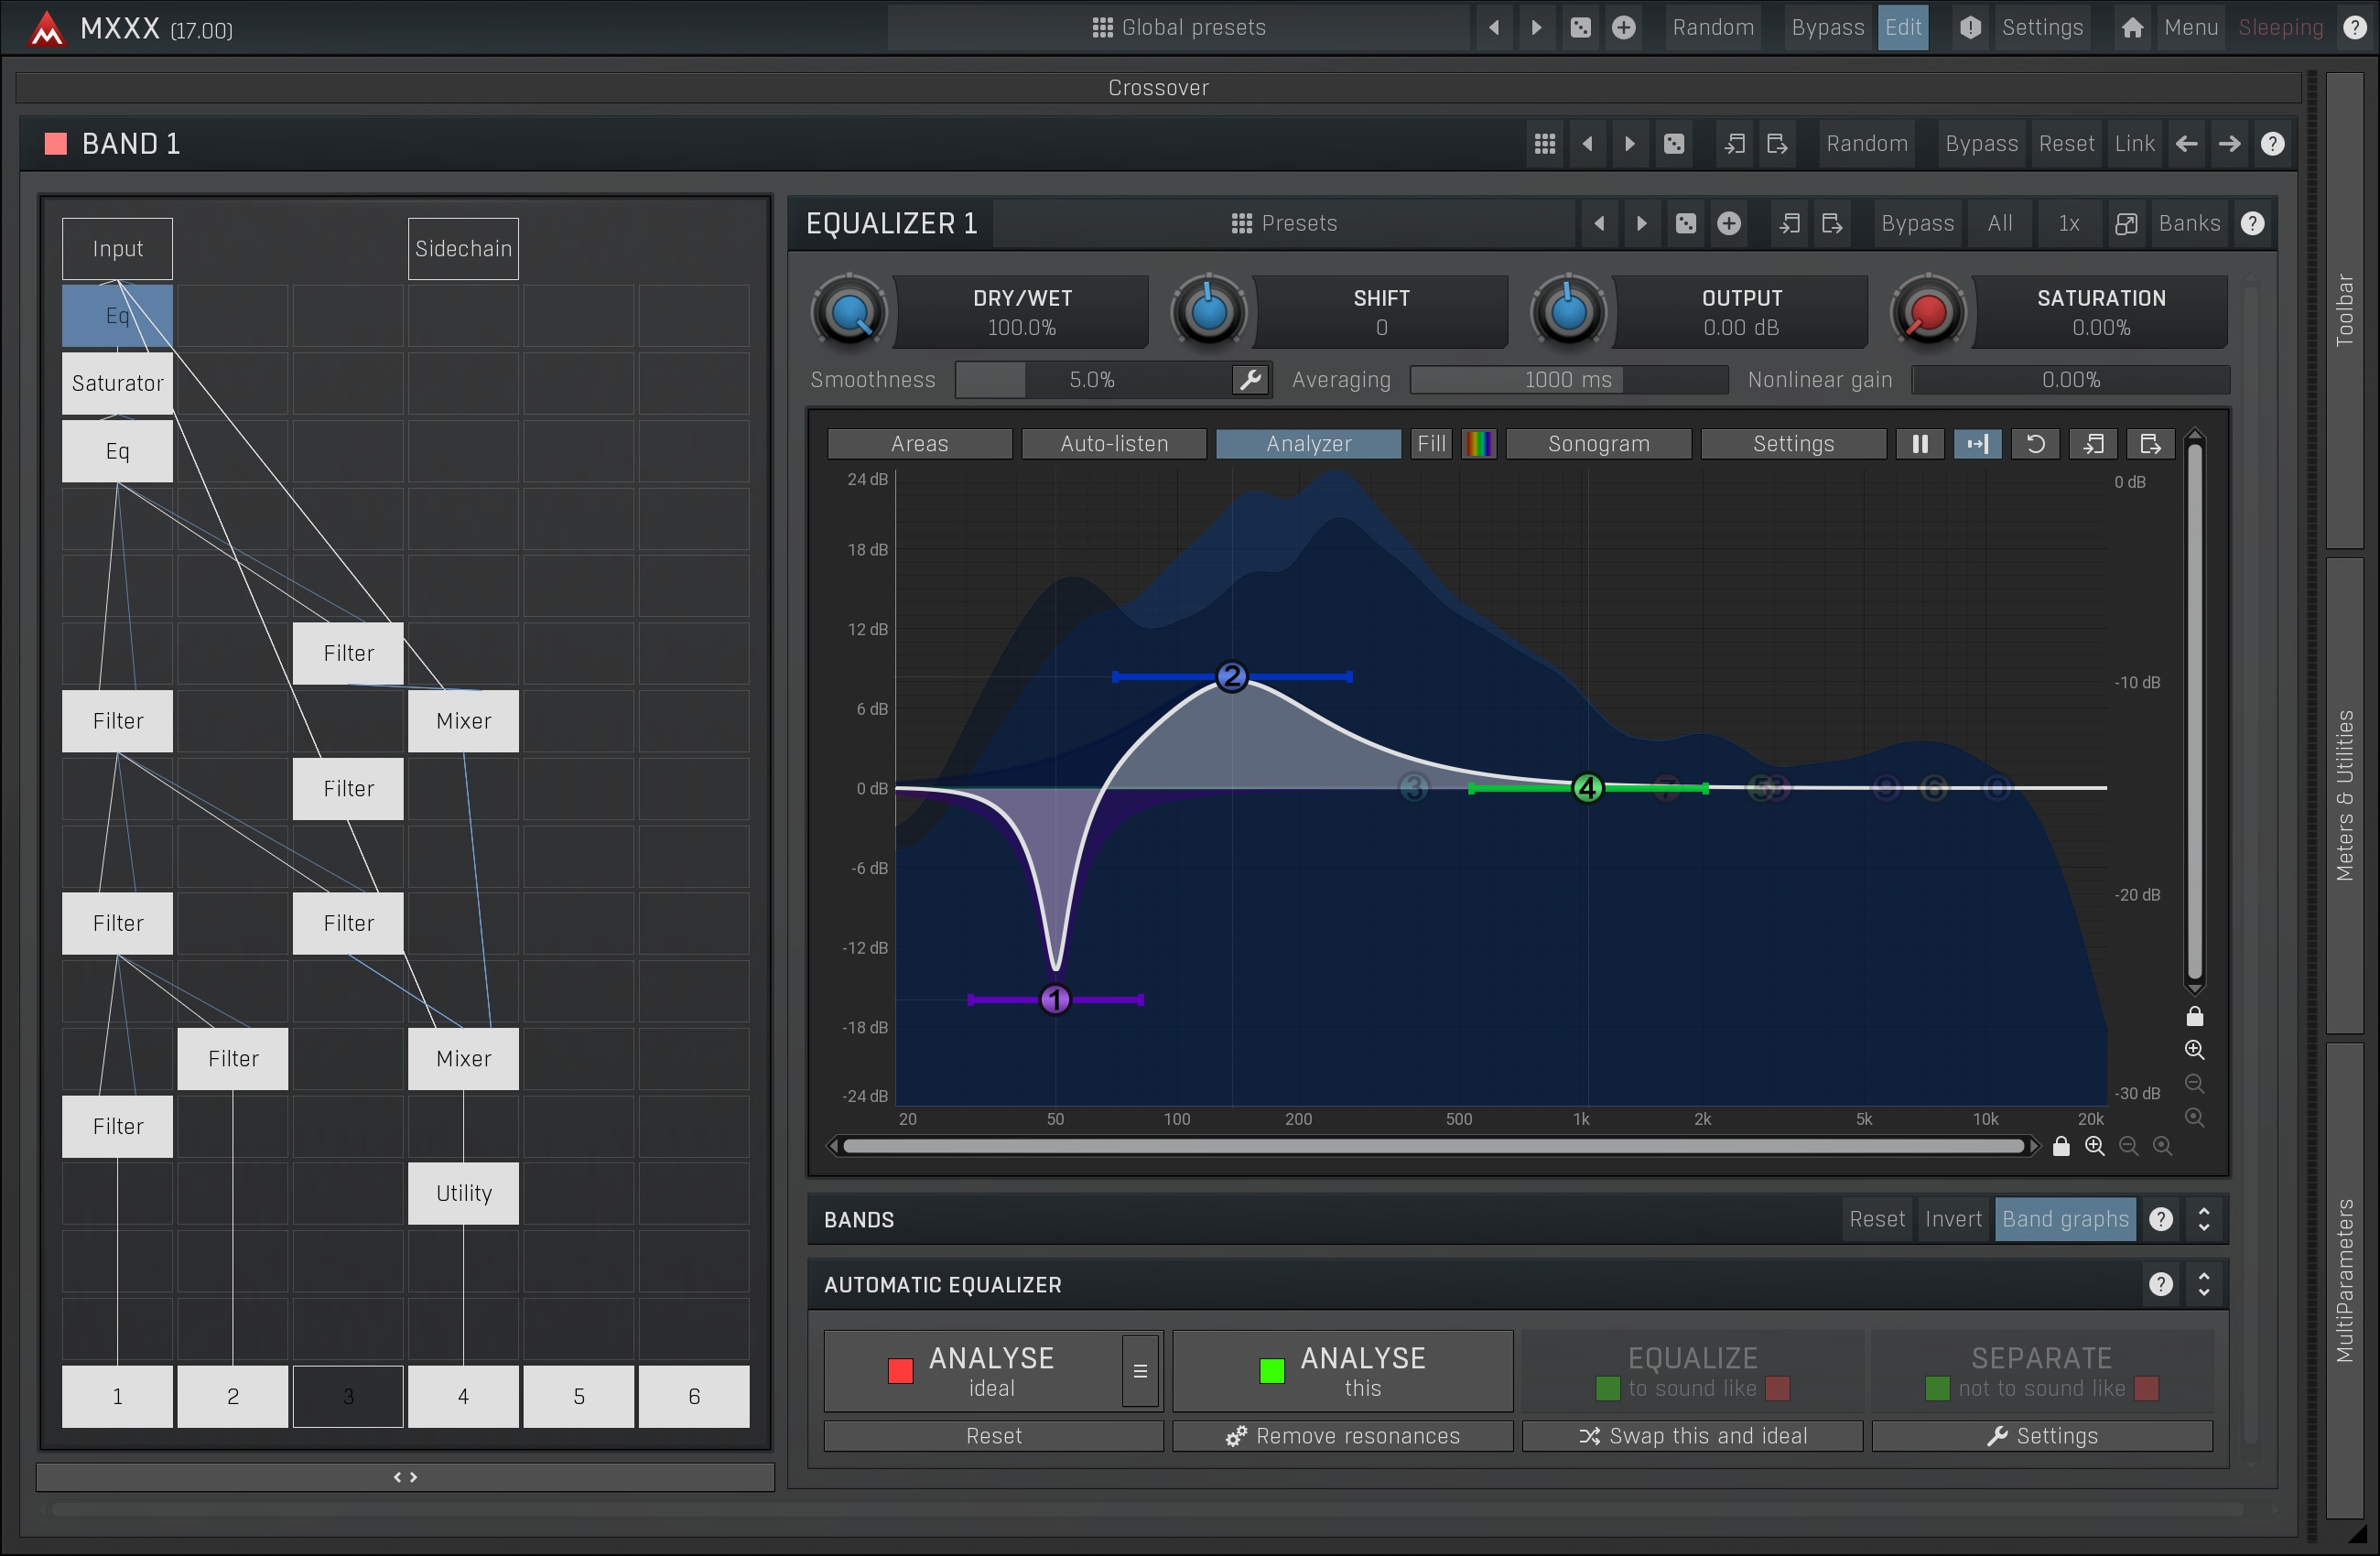Open the Analyse ideal options menu
This screenshot has height=1556, width=2380.
click(x=1139, y=1371)
